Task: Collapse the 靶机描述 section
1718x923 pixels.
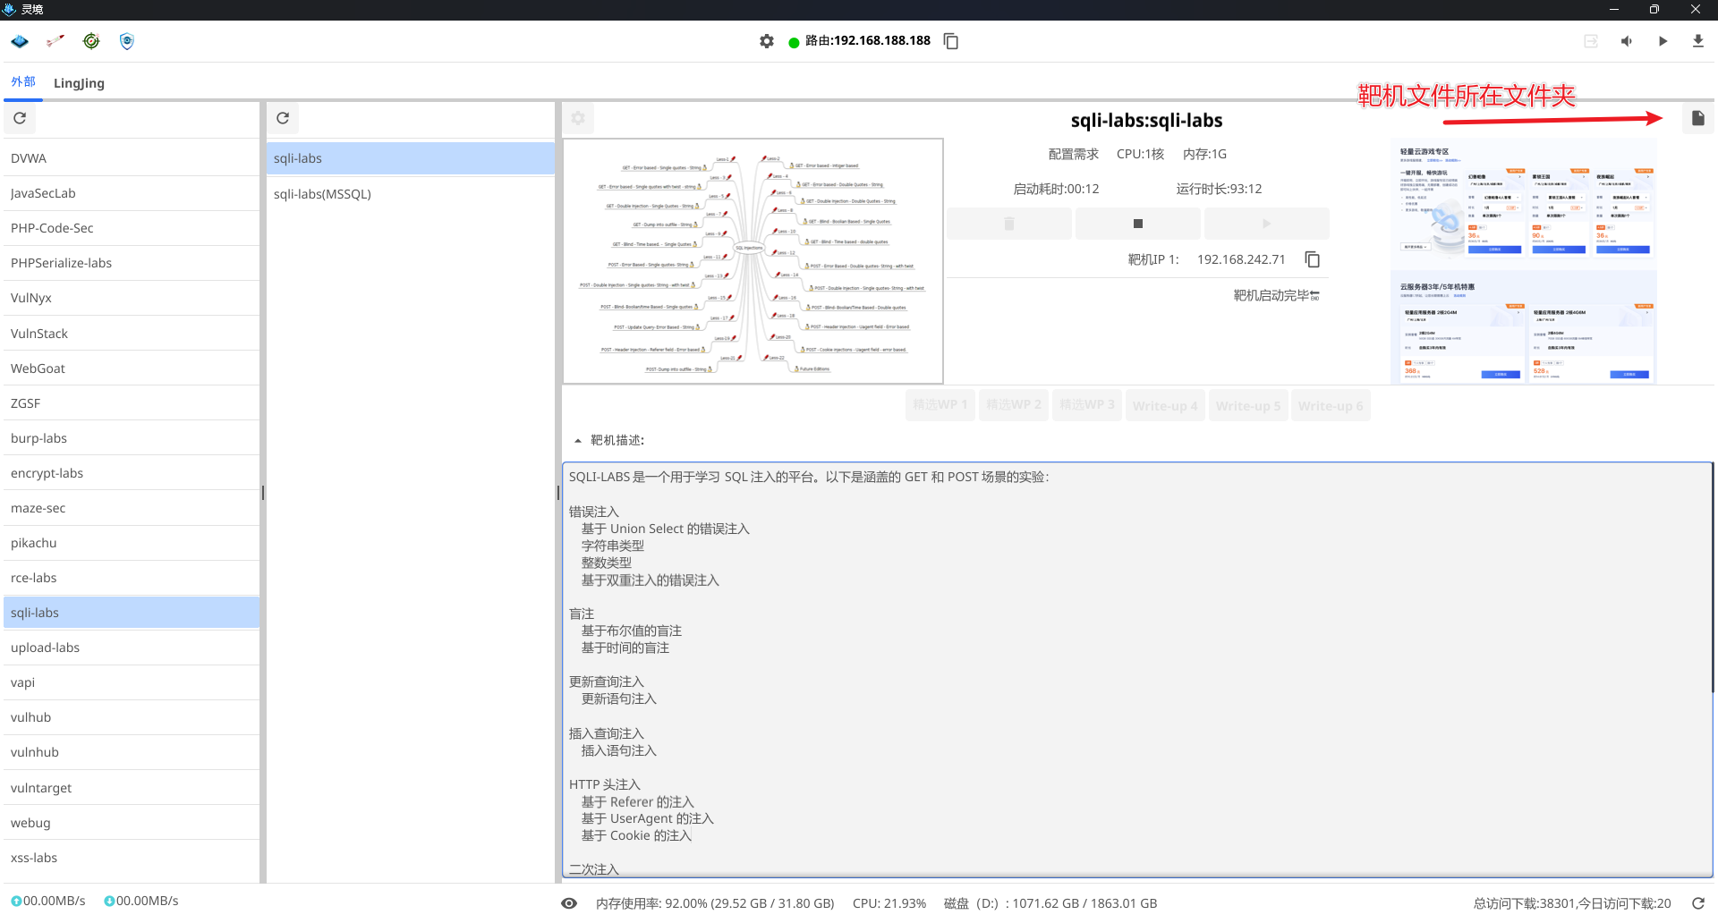Action: [578, 440]
